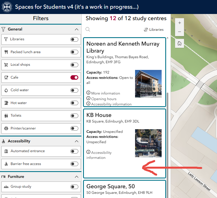The image size is (217, 198).
Task: Click the fork and knife Packed lunch icon
Action: pos(6,52)
